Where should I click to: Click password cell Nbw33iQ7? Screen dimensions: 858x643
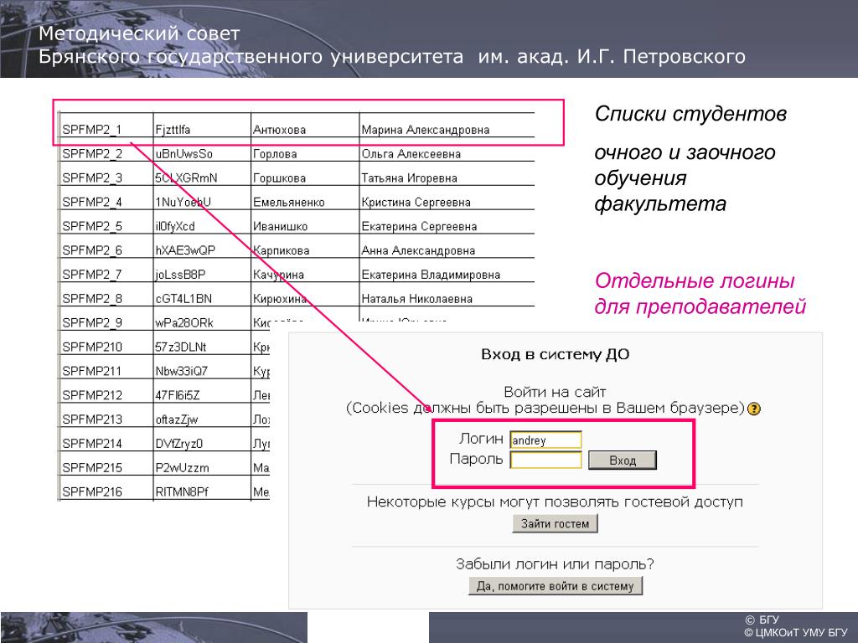(201, 367)
